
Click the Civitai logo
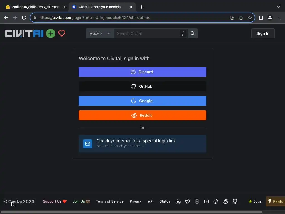tap(24, 33)
